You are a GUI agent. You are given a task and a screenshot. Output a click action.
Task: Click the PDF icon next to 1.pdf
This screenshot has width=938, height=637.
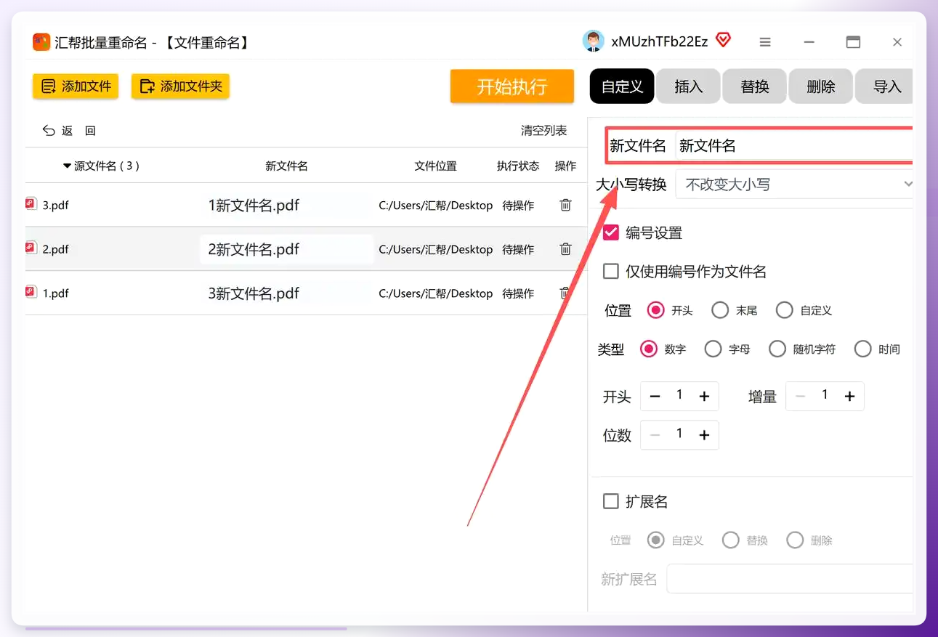31,293
